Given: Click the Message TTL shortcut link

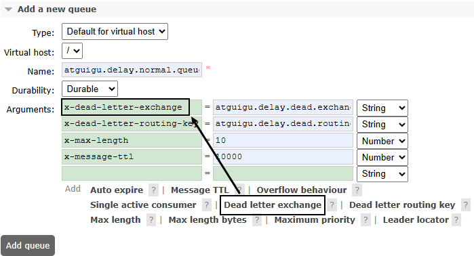Looking at the screenshot, I should pyautogui.click(x=200, y=190).
